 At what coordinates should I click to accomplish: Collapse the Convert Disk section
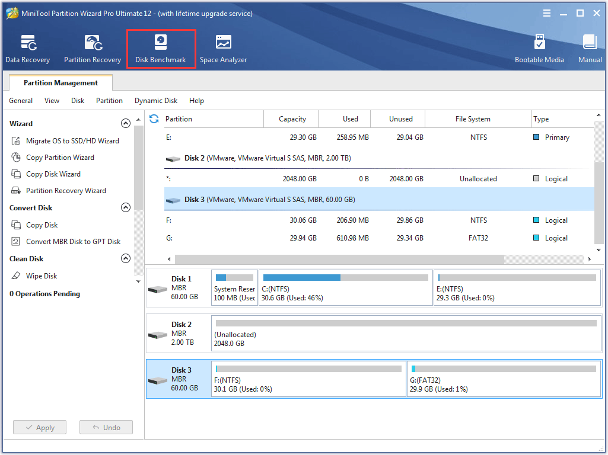pos(126,207)
